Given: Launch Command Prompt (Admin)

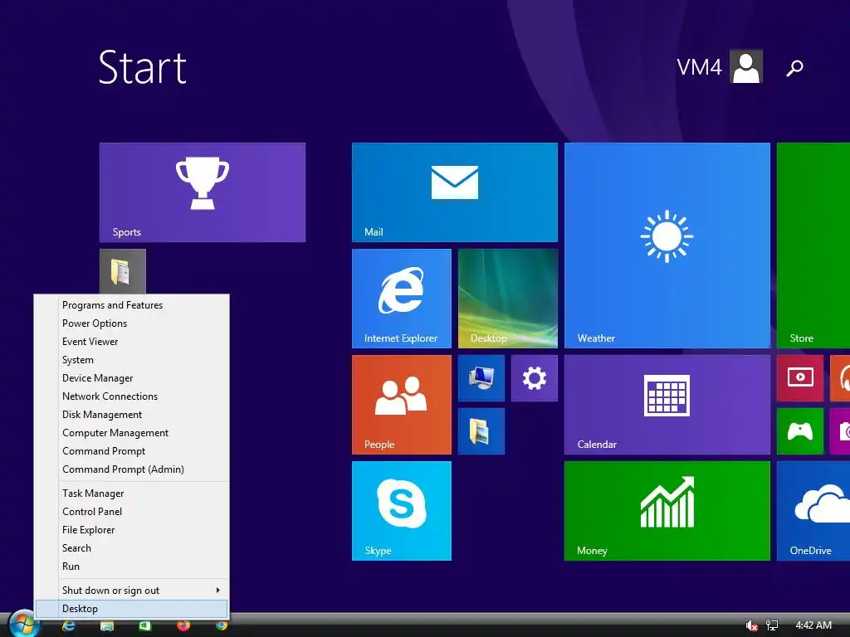Looking at the screenshot, I should (x=132, y=469).
